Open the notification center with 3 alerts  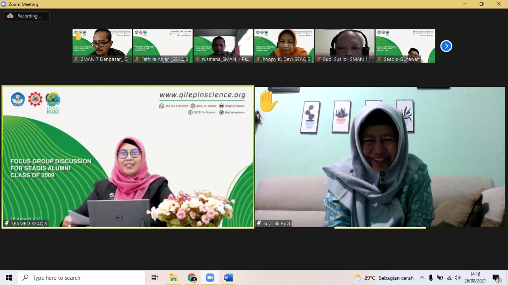coord(496,278)
